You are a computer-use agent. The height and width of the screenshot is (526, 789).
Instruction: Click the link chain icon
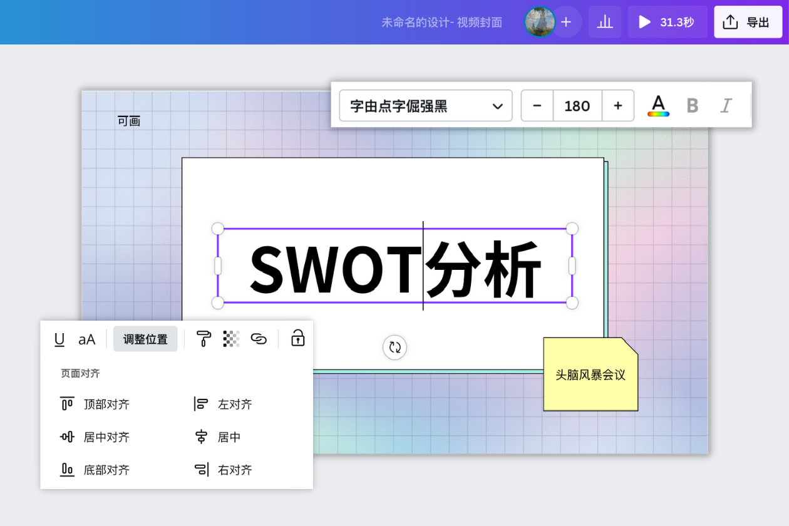pyautogui.click(x=259, y=339)
